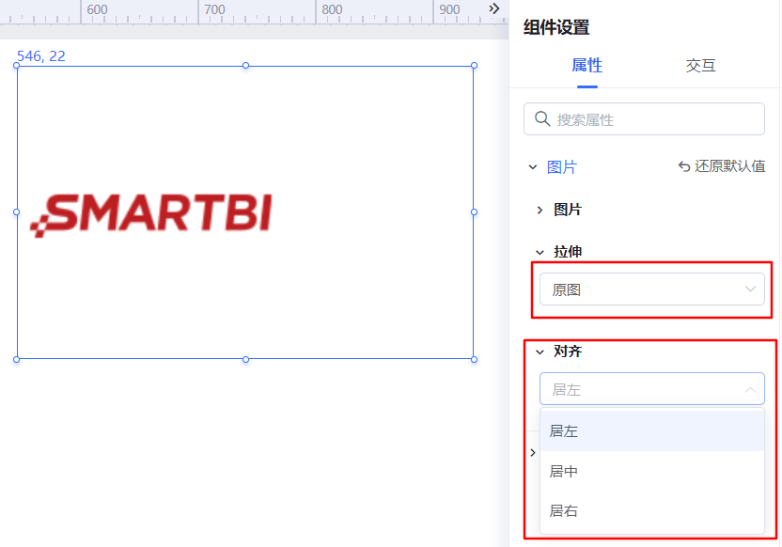Click the search magnifier icon
This screenshot has height=547, width=782.
[542, 118]
